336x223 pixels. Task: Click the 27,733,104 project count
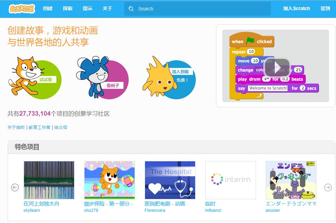point(35,114)
